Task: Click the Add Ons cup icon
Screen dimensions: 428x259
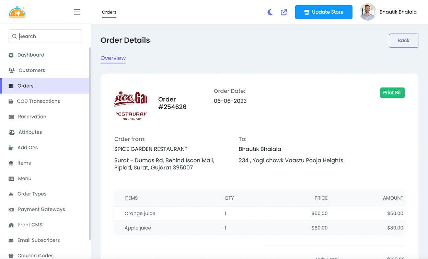Action: (11, 148)
